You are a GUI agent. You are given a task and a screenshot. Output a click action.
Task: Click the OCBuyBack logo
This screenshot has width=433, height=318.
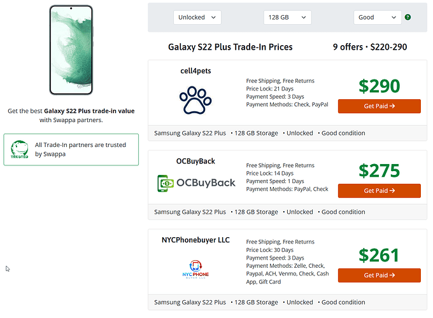tap(196, 183)
